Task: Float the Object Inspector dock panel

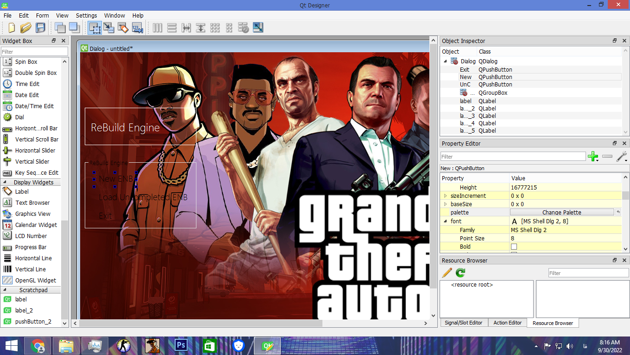Action: [x=615, y=41]
